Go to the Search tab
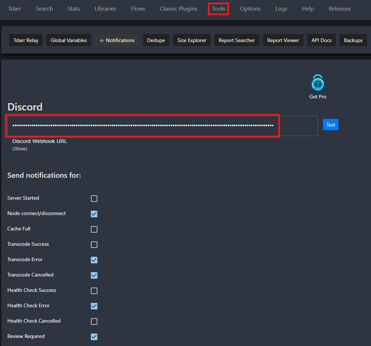This screenshot has width=371, height=346. click(x=44, y=9)
